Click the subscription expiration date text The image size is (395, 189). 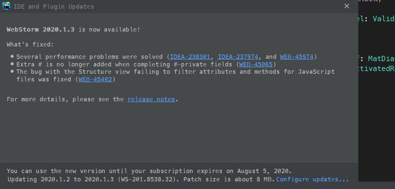pyautogui.click(x=264, y=171)
